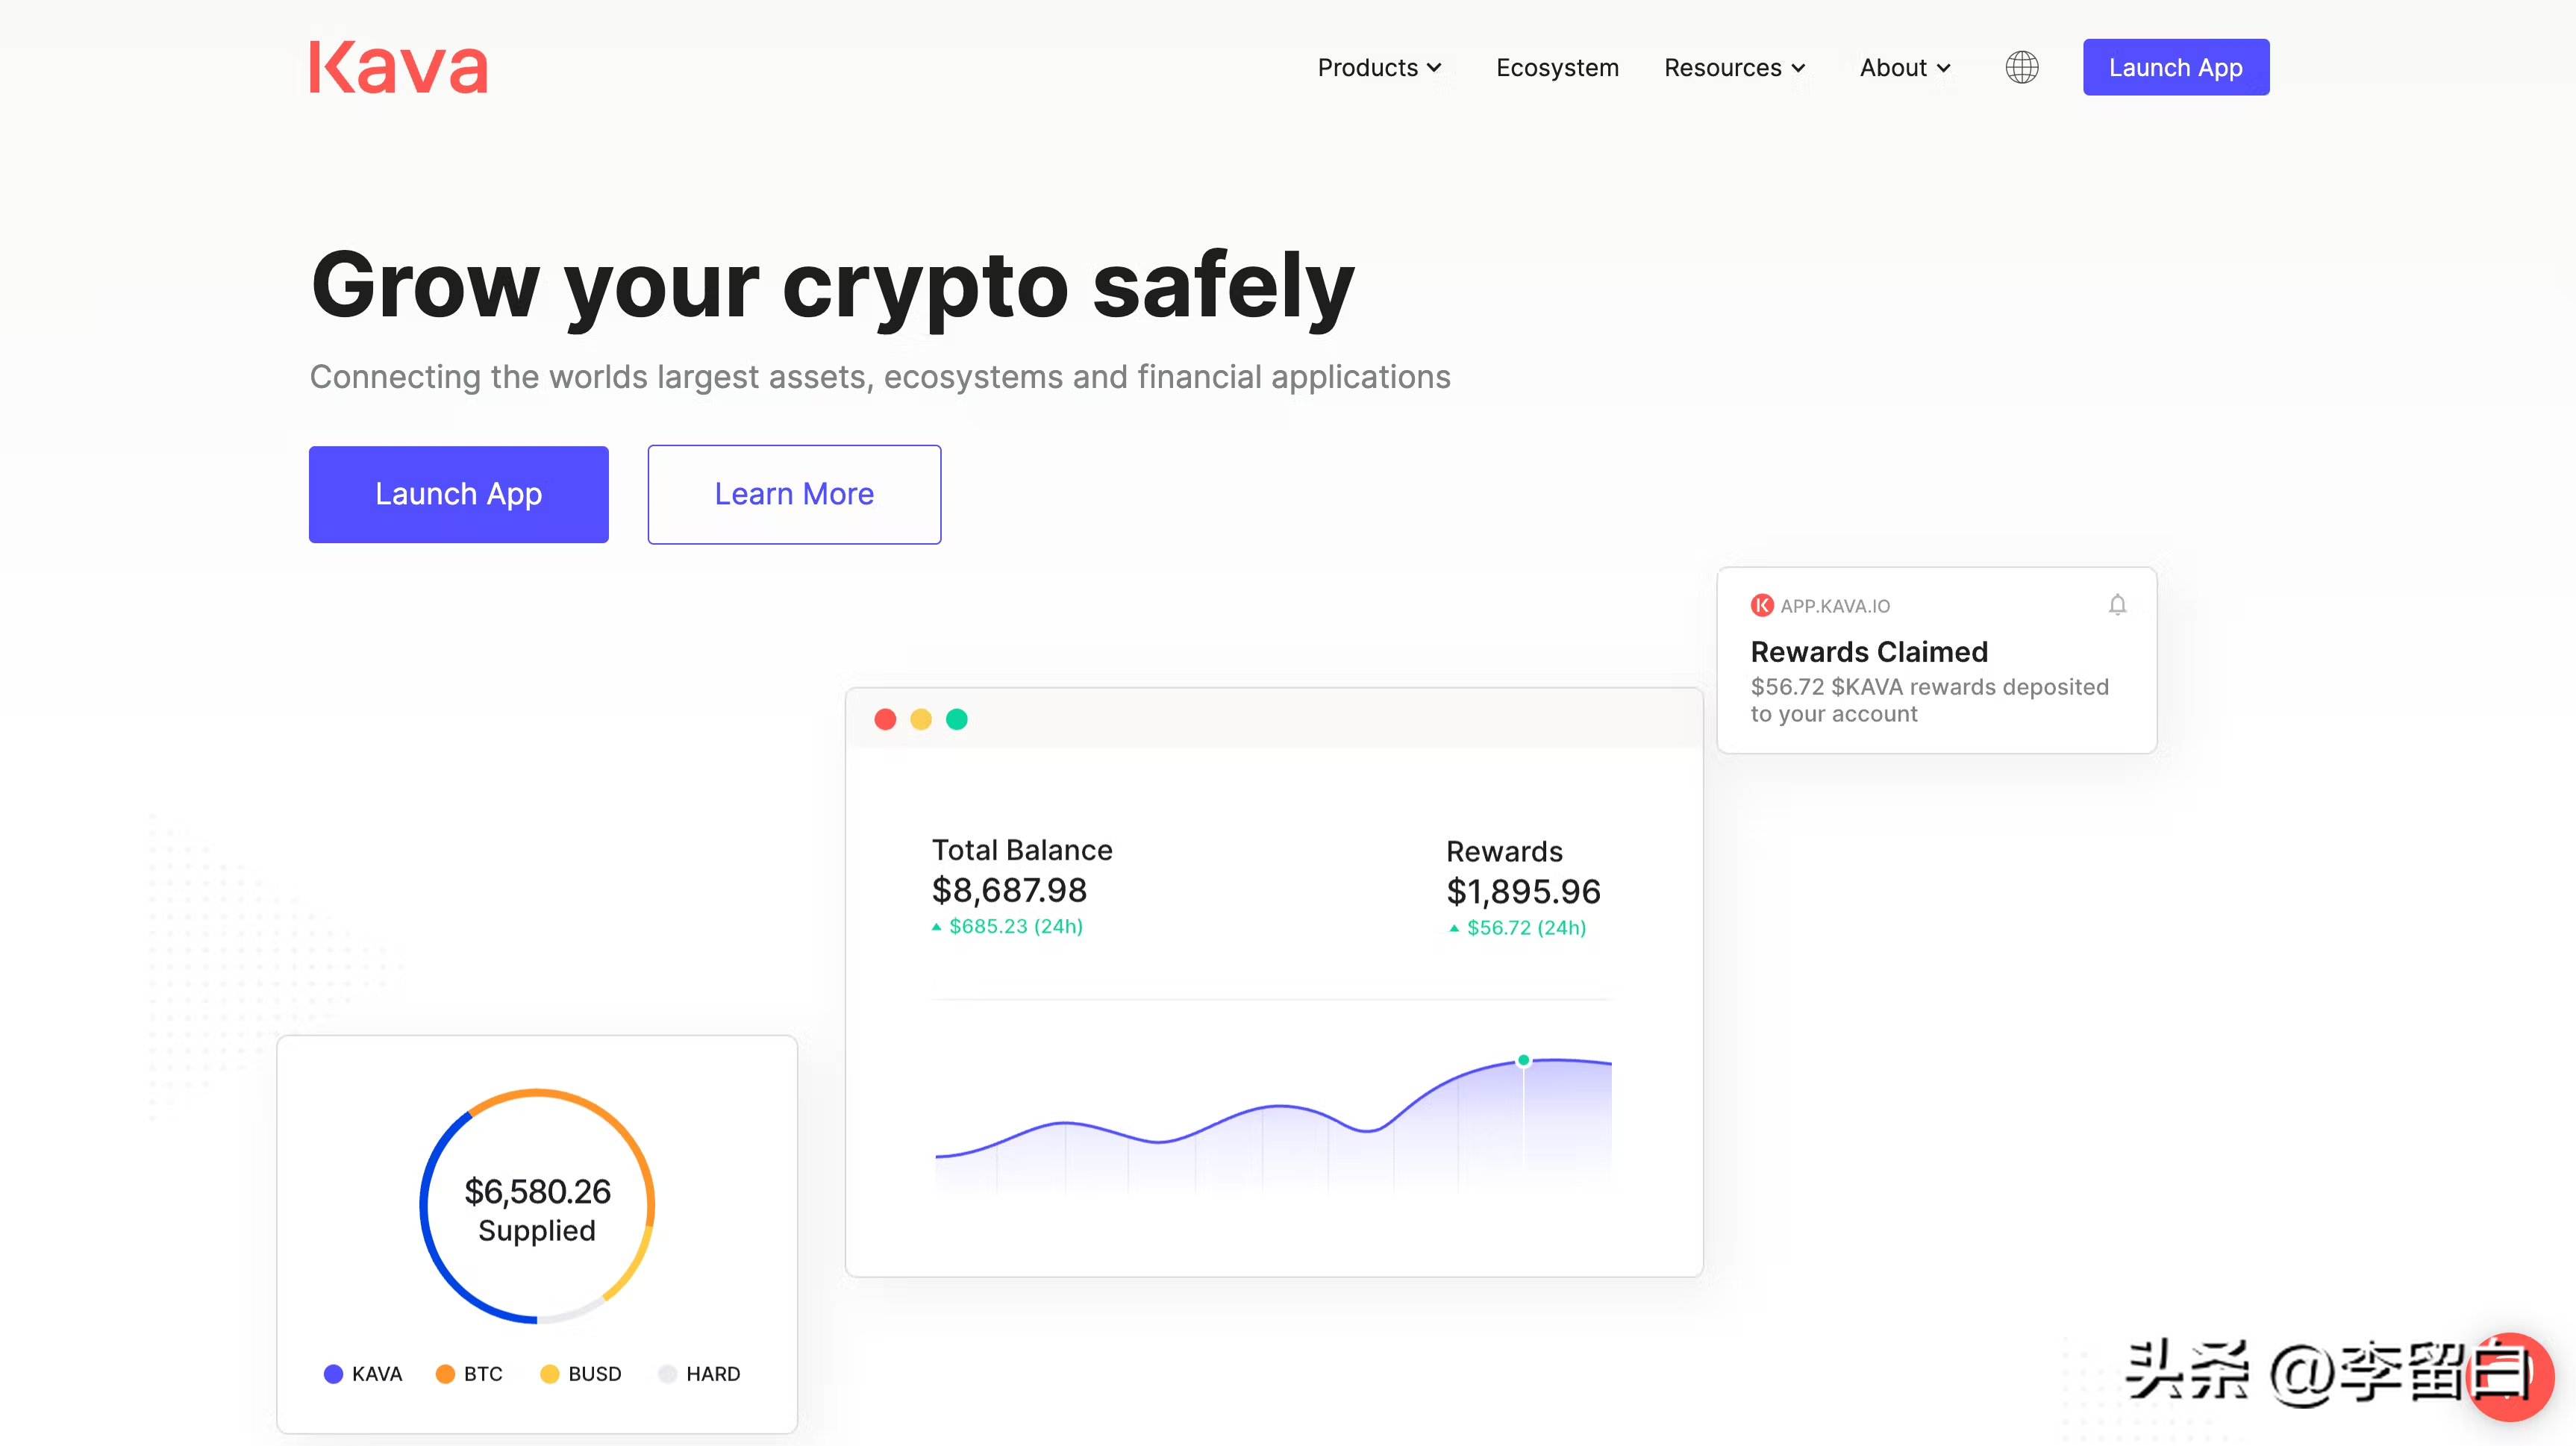Select the BUSD legend color dot
The height and width of the screenshot is (1446, 2576).
point(549,1374)
